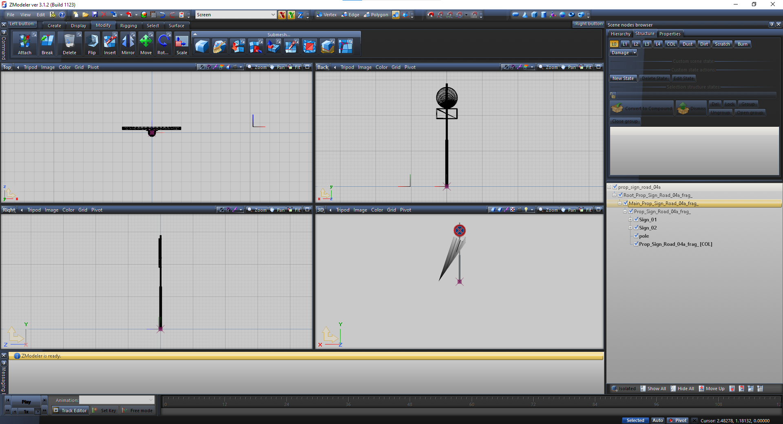Image resolution: width=783 pixels, height=424 pixels.
Task: Click frame 24 on the timeline
Action: click(x=287, y=404)
